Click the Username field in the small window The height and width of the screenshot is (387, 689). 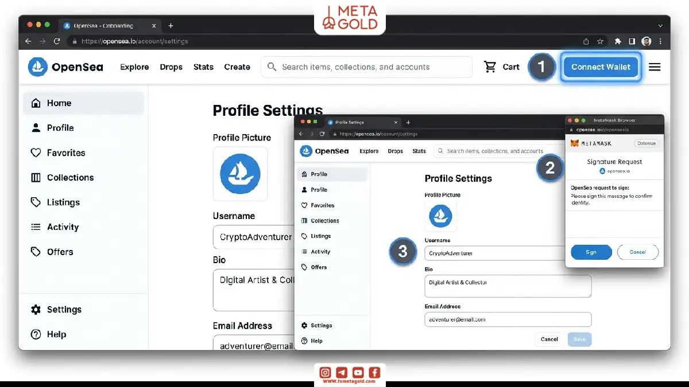click(x=496, y=253)
